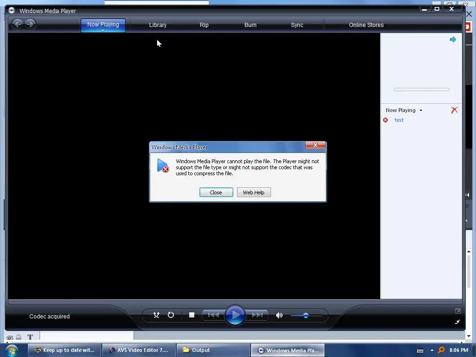Open the Online Stores tab
476x357 pixels.
(x=366, y=25)
